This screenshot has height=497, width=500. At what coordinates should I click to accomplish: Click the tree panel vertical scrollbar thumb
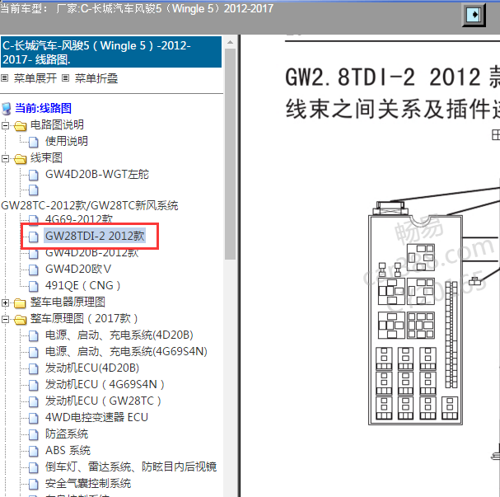(x=230, y=154)
